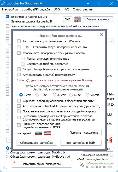This screenshot has width=118, height=172.
Task: Click the Ctrl + ~(Ё) BossKey hint text
Action: pyautogui.click(x=55, y=80)
